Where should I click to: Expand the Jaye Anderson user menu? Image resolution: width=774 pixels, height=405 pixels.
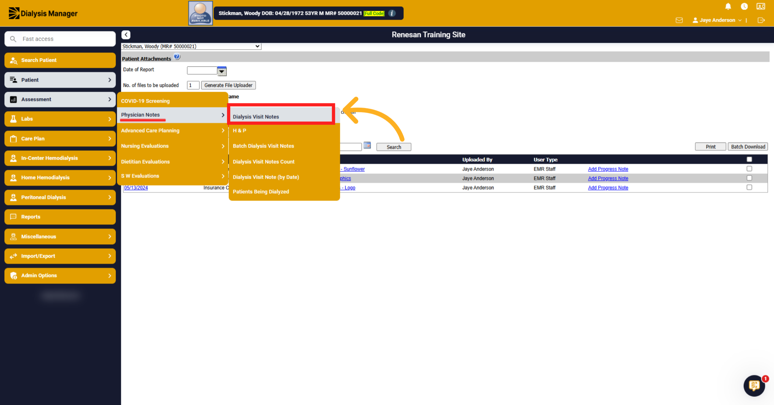[x=717, y=20]
